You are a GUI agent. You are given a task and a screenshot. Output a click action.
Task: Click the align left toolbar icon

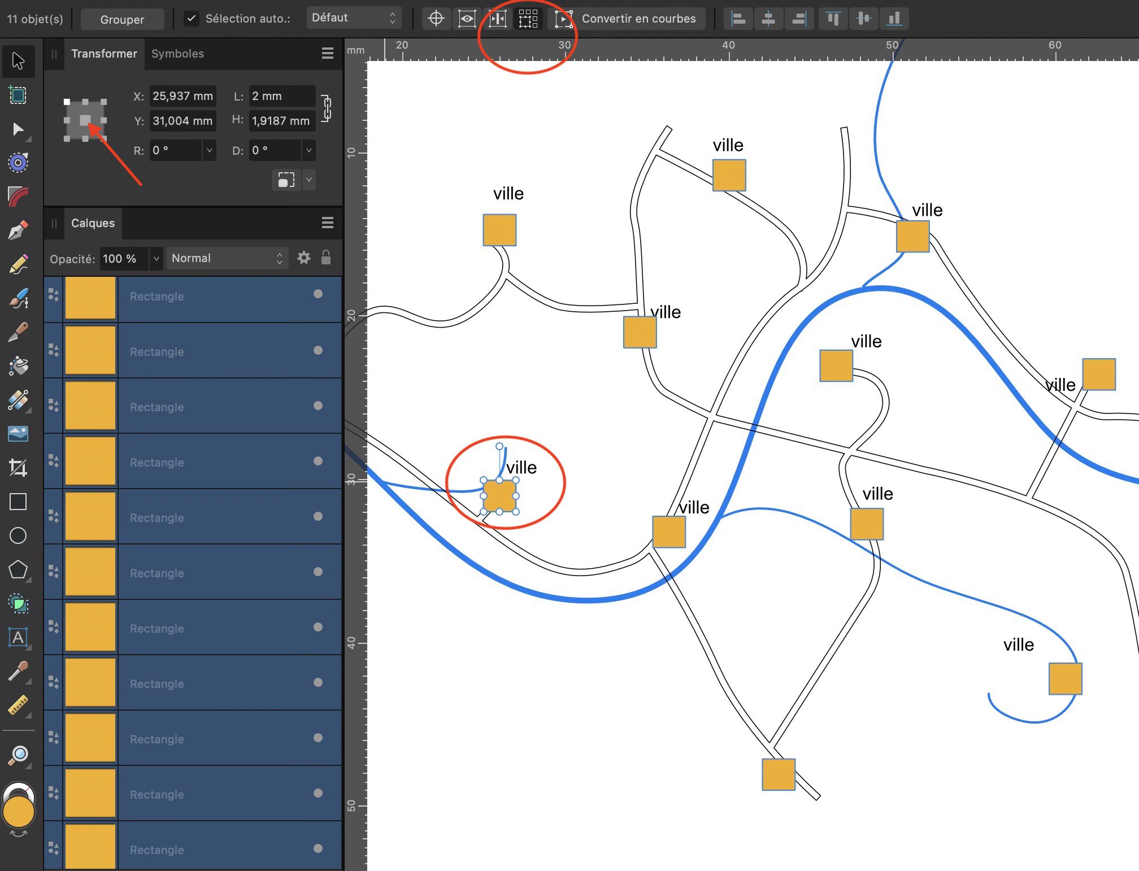point(738,19)
